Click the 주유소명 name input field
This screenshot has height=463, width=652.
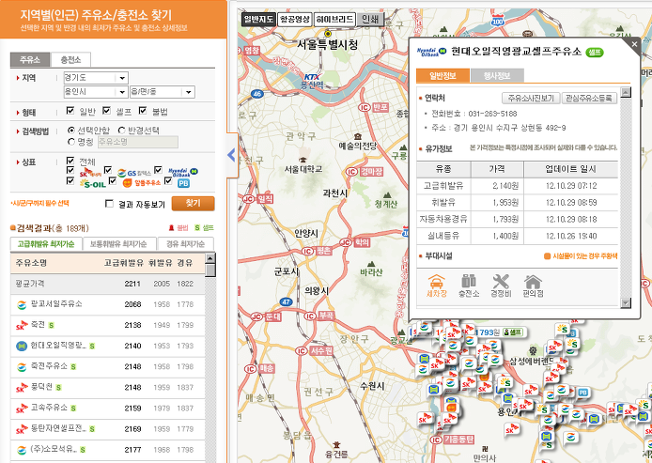(138, 142)
